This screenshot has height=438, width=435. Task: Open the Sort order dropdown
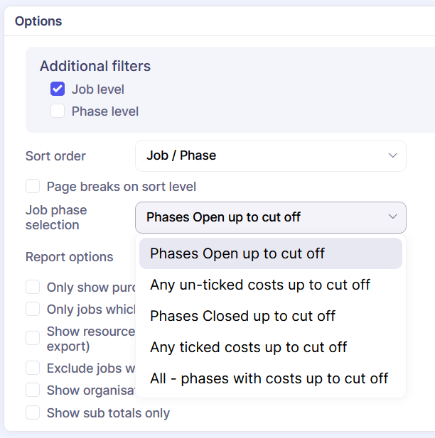270,155
